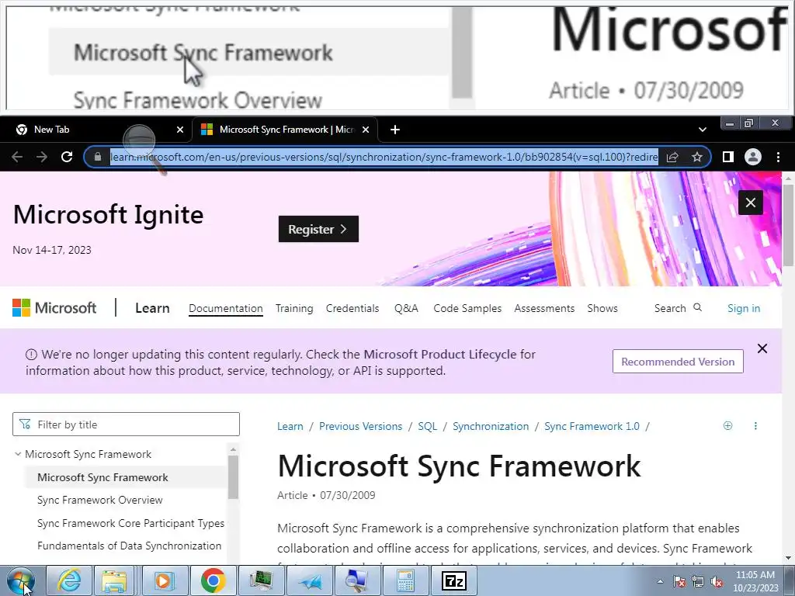Click the Register button for Ignite
The image size is (795, 596).
[x=318, y=229]
